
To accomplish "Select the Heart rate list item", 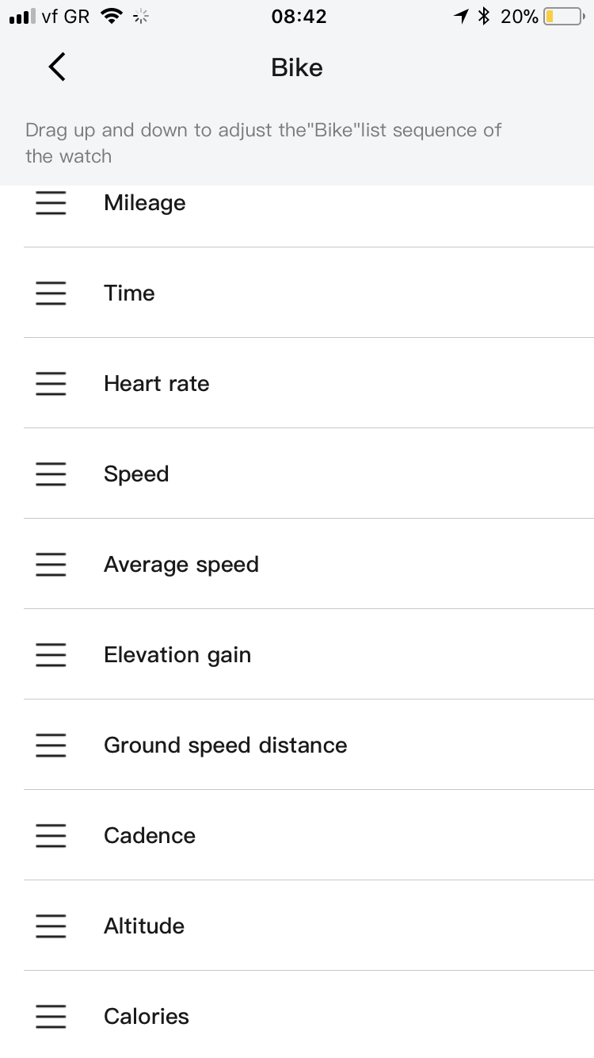I will (x=157, y=384).
